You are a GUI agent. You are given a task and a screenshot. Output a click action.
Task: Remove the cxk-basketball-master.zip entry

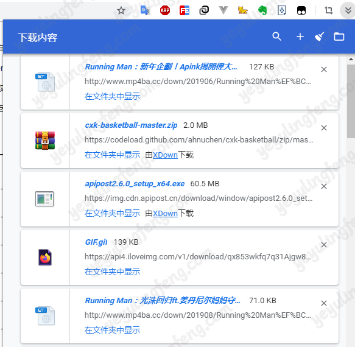click(324, 128)
